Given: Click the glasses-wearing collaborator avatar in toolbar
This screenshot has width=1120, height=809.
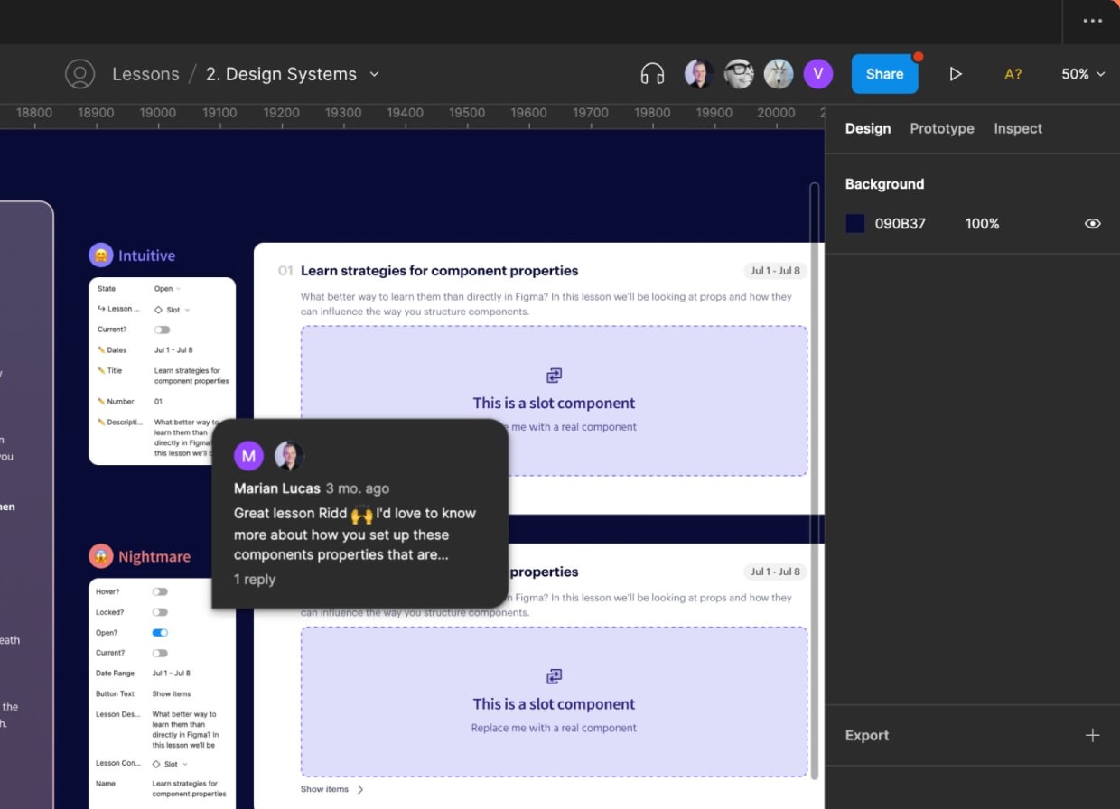Looking at the screenshot, I should 739,74.
